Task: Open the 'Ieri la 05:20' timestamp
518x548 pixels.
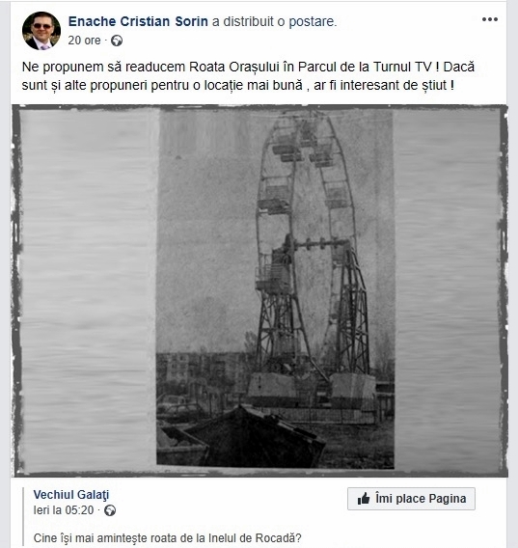Action: 64,510
